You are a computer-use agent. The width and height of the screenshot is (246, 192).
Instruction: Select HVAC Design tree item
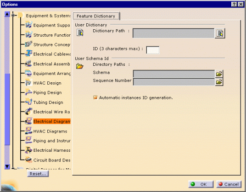click(47, 83)
